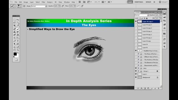Expand the Intro group
Image resolution: width=178 pixels, height=100 pixels.
tap(139, 68)
